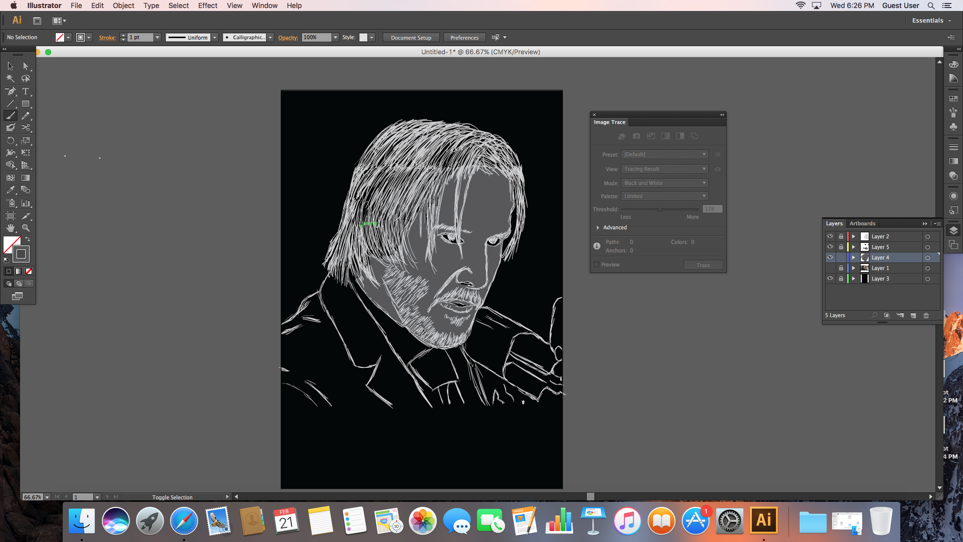Switch to the Artboards tab

click(x=862, y=224)
